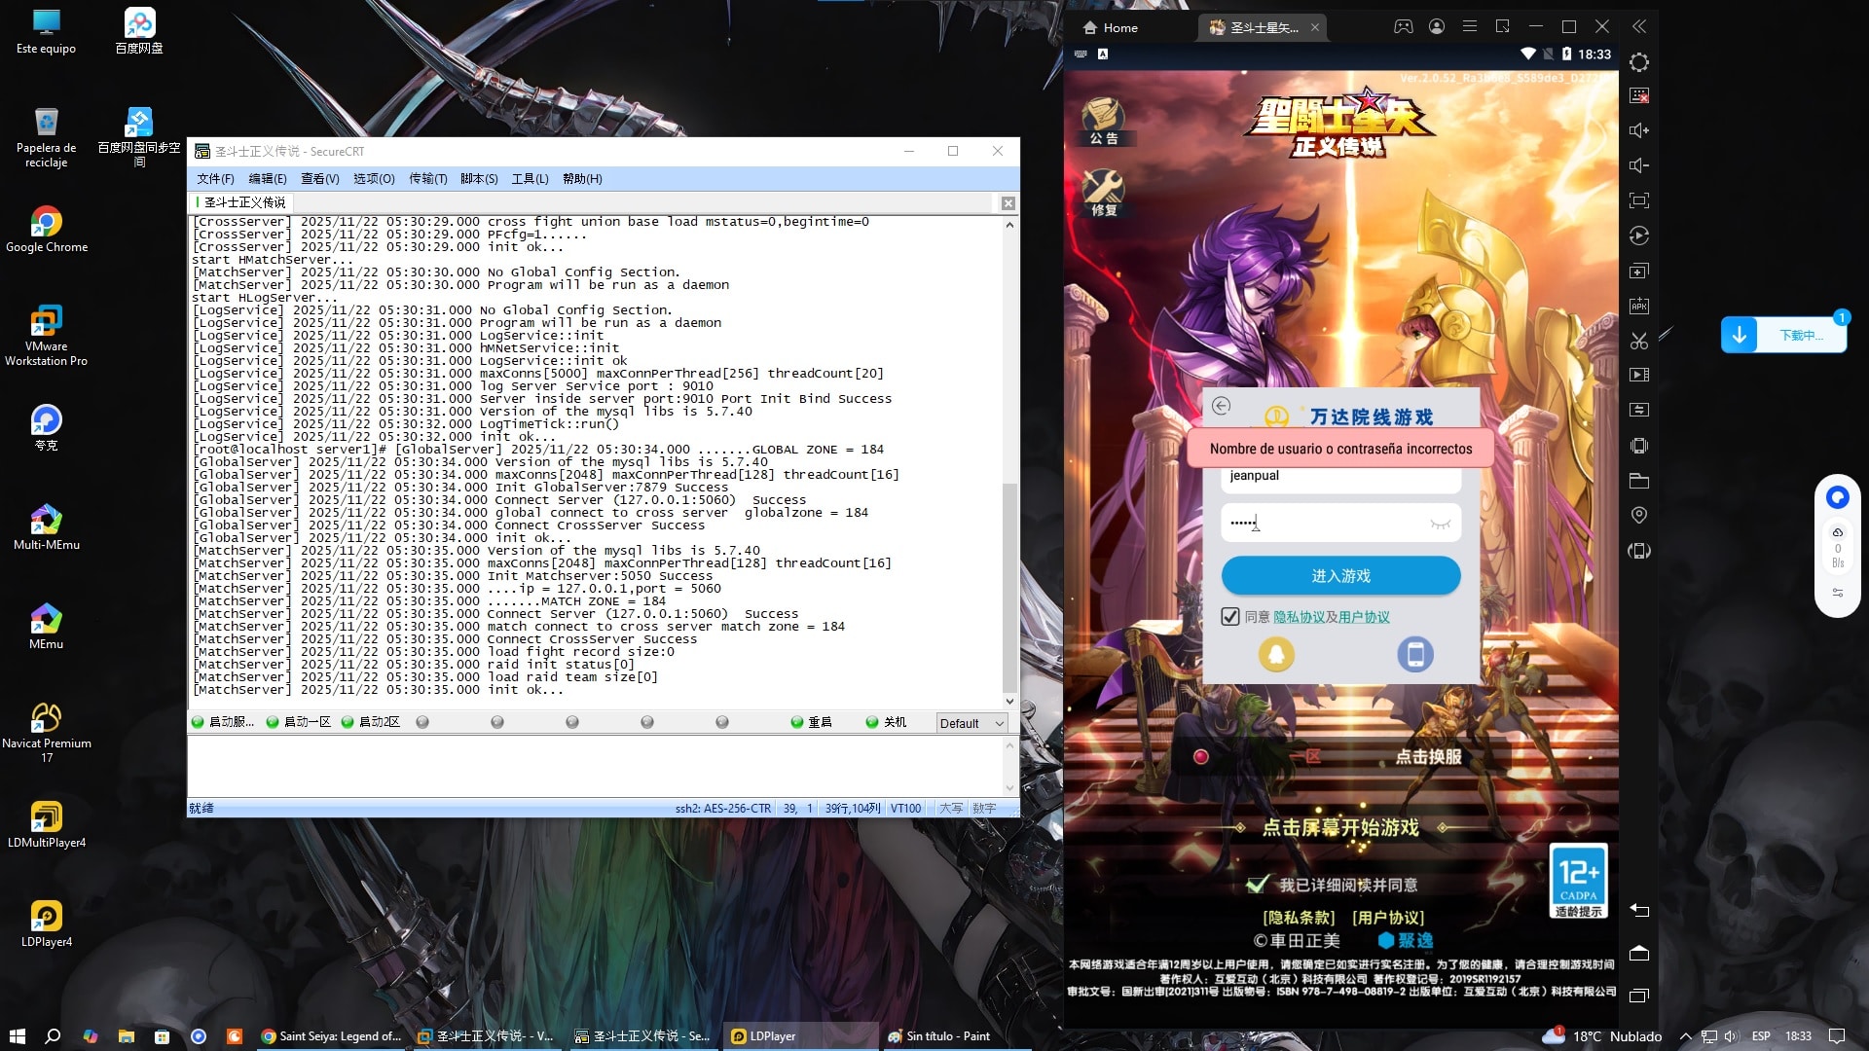
Task: Click the volume down icon in sidebar
Action: (1639, 165)
